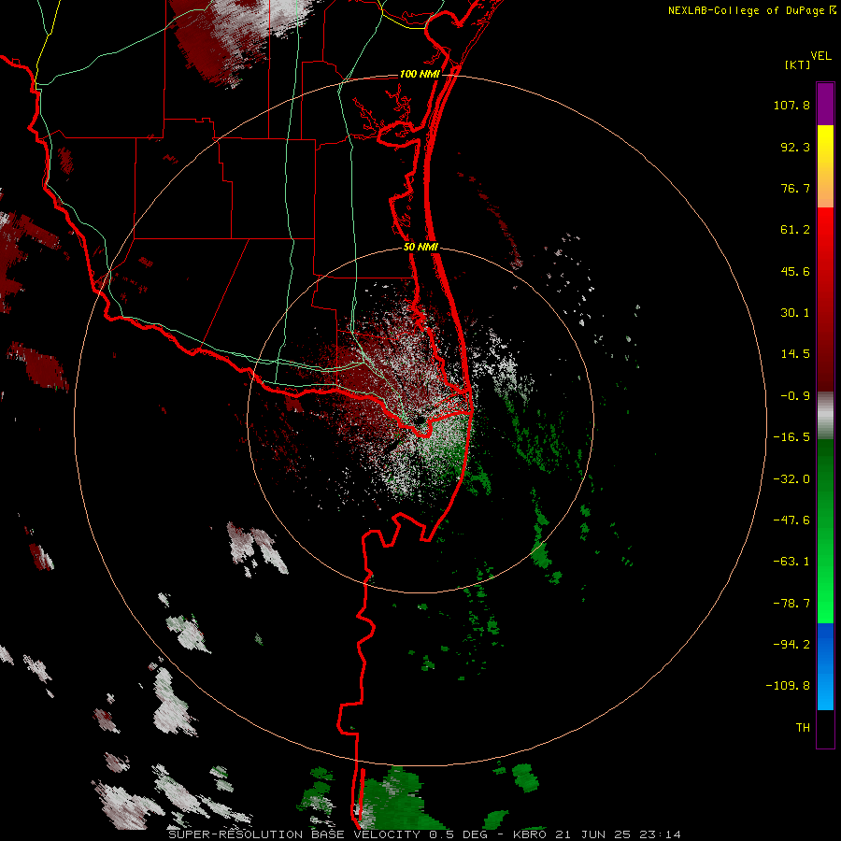Click the 14.5 velocity scale label

click(795, 354)
